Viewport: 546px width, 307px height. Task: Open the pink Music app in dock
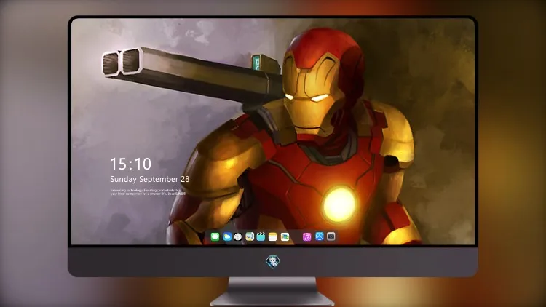pyautogui.click(x=306, y=236)
